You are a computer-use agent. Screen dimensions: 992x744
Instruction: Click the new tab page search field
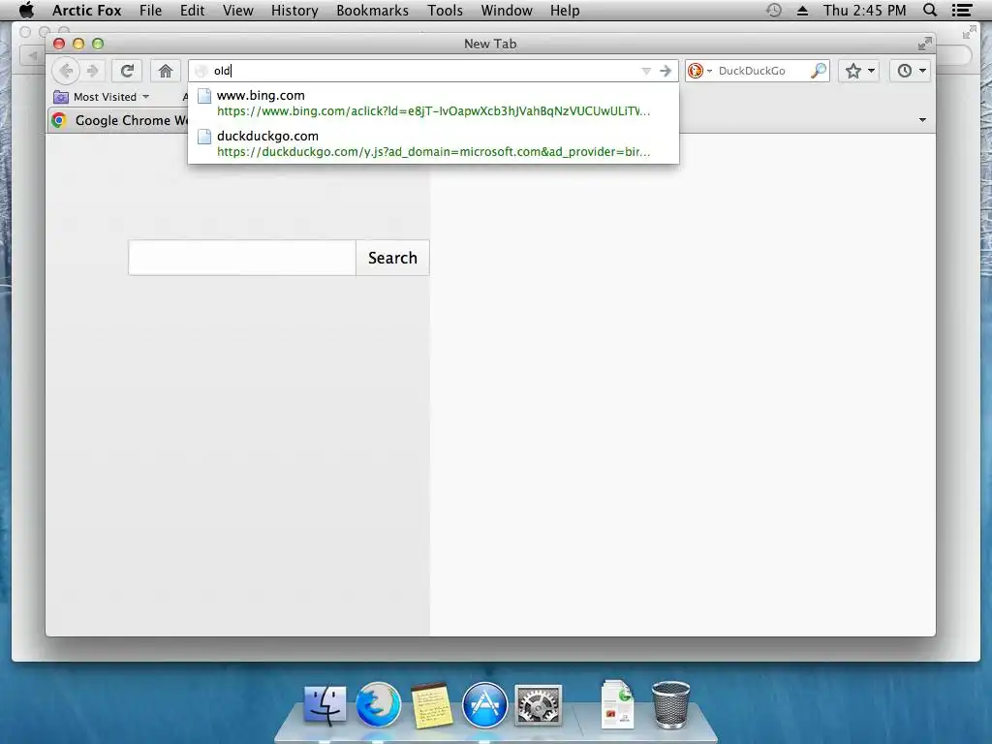point(241,258)
